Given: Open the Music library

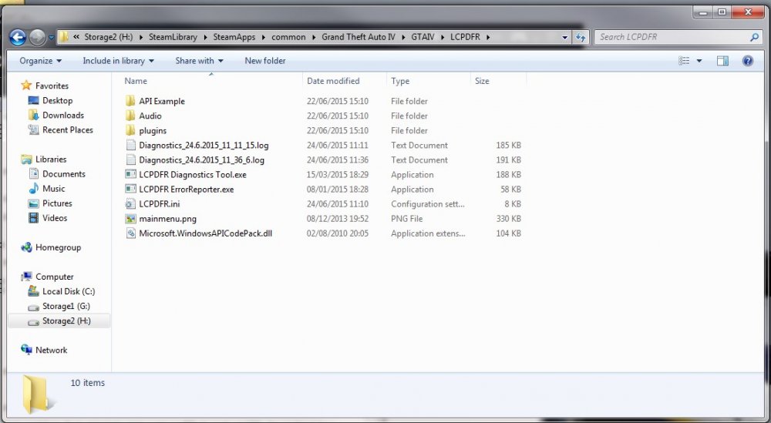Looking at the screenshot, I should tap(54, 189).
